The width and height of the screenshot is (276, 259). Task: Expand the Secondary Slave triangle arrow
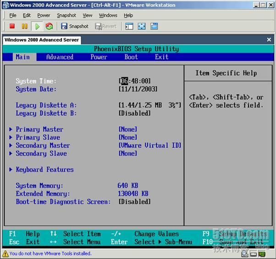(x=11, y=153)
